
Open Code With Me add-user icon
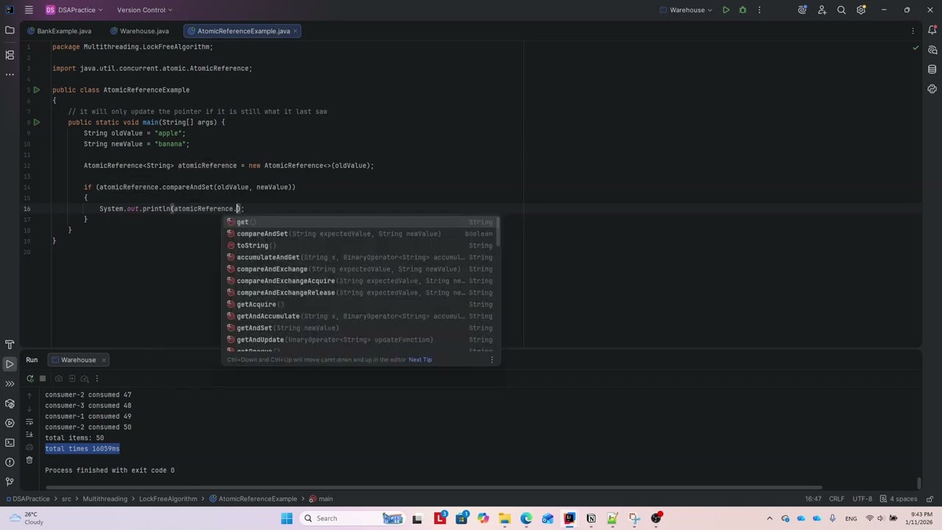coord(822,10)
